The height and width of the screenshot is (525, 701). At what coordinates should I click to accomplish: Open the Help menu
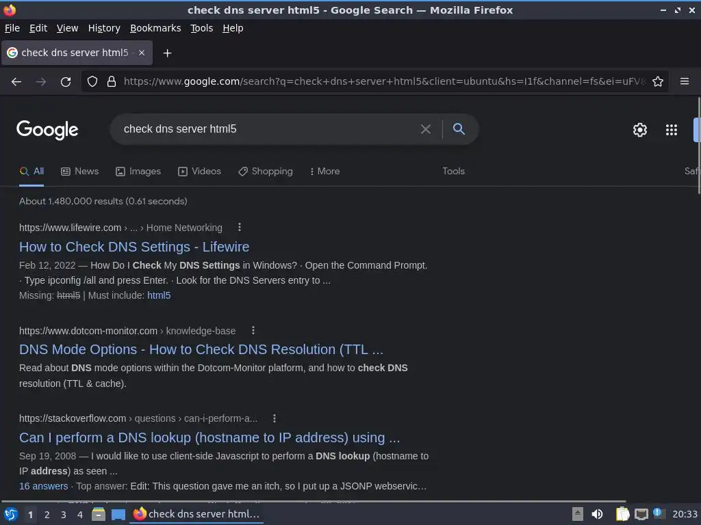coord(233,28)
